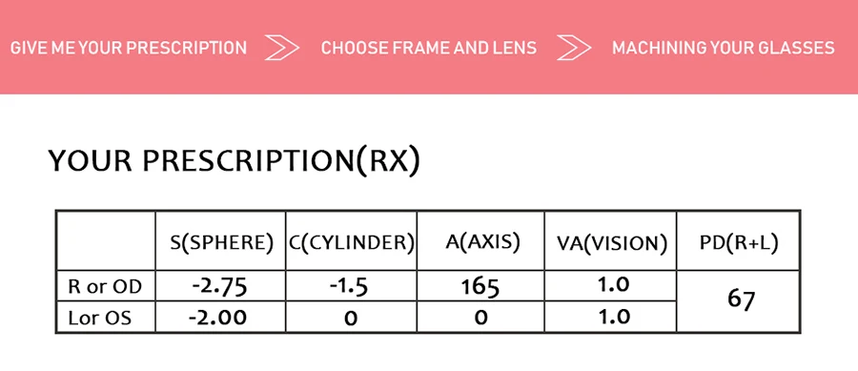Click the A(AXIS) column header
Viewport: 858px width, 371px height.
[482, 242]
